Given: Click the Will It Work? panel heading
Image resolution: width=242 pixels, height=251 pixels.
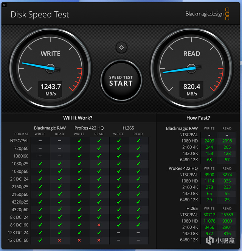Looking at the screenshot, I should coord(78,118).
